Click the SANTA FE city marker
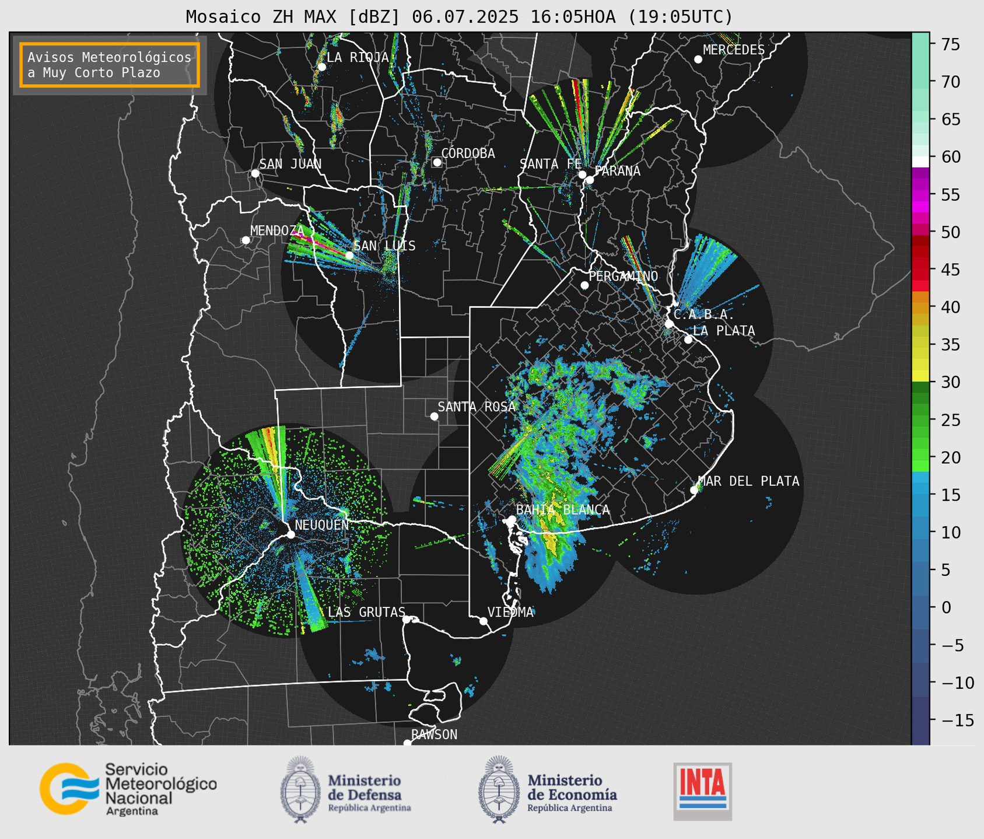This screenshot has width=984, height=839. pyautogui.click(x=582, y=174)
